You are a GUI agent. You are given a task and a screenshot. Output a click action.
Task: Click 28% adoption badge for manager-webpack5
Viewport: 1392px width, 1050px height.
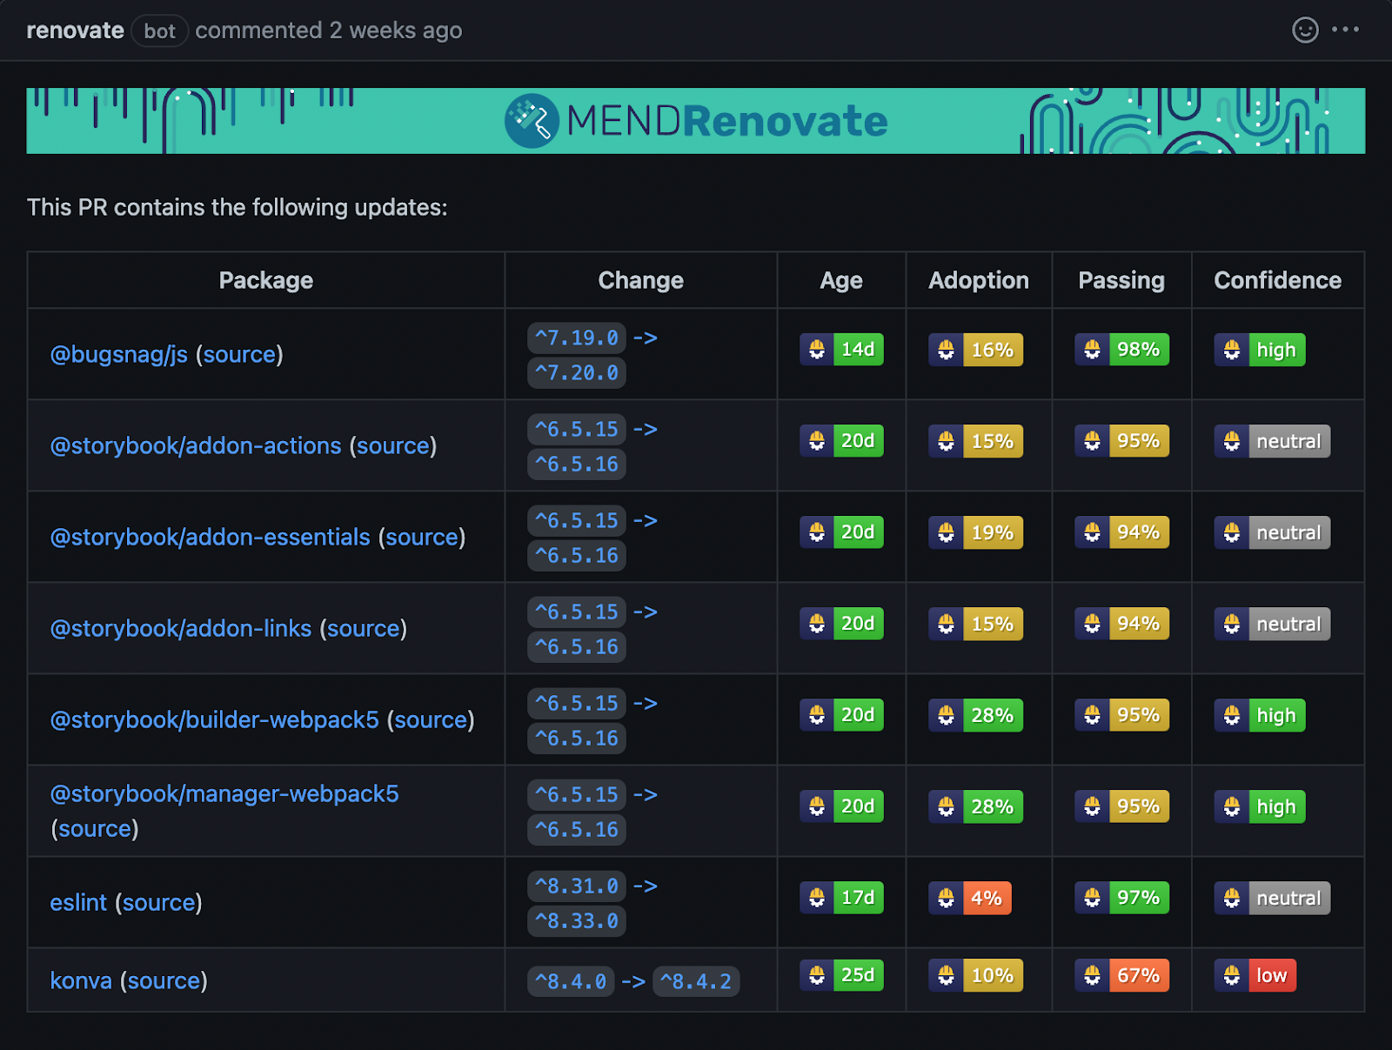coord(975,806)
